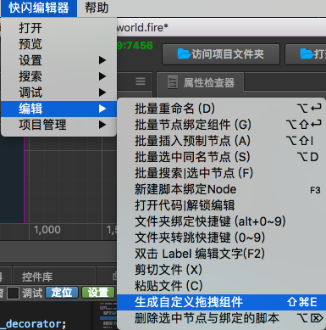The height and width of the screenshot is (330, 326).
Task: Click the 访问项目文件夹 button
Action: 221,54
